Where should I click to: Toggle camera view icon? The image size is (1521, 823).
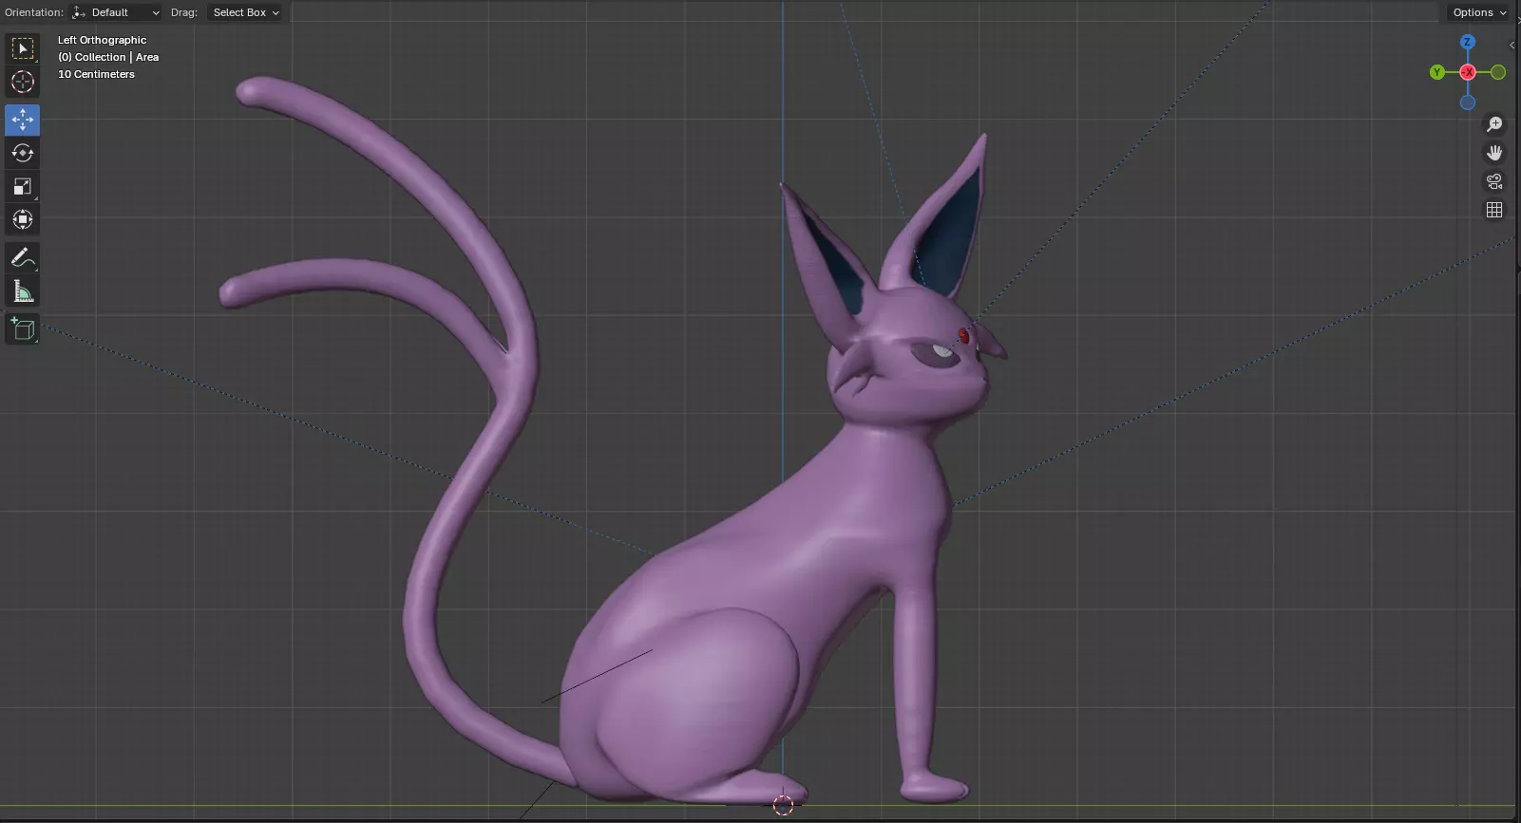tap(1494, 181)
